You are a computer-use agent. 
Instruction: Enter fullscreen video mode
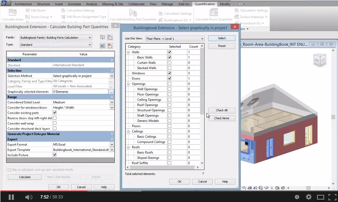332,197
